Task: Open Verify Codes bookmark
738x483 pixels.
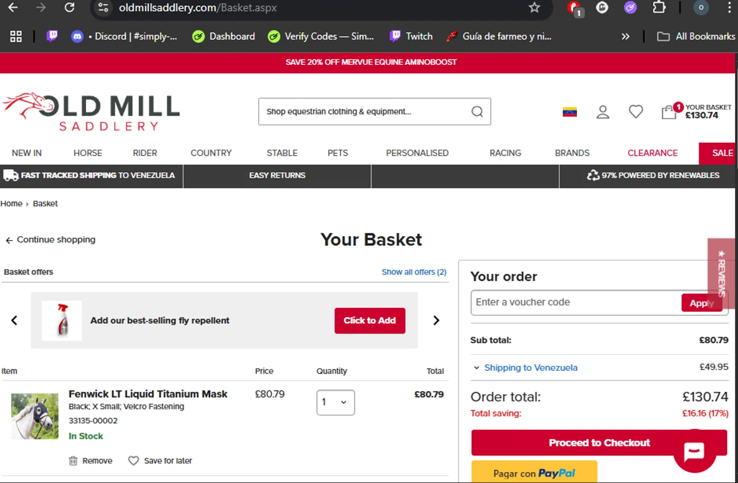Action: (x=321, y=36)
